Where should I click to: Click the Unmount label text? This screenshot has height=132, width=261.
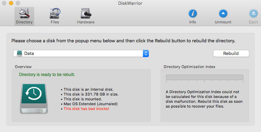pos(223,22)
